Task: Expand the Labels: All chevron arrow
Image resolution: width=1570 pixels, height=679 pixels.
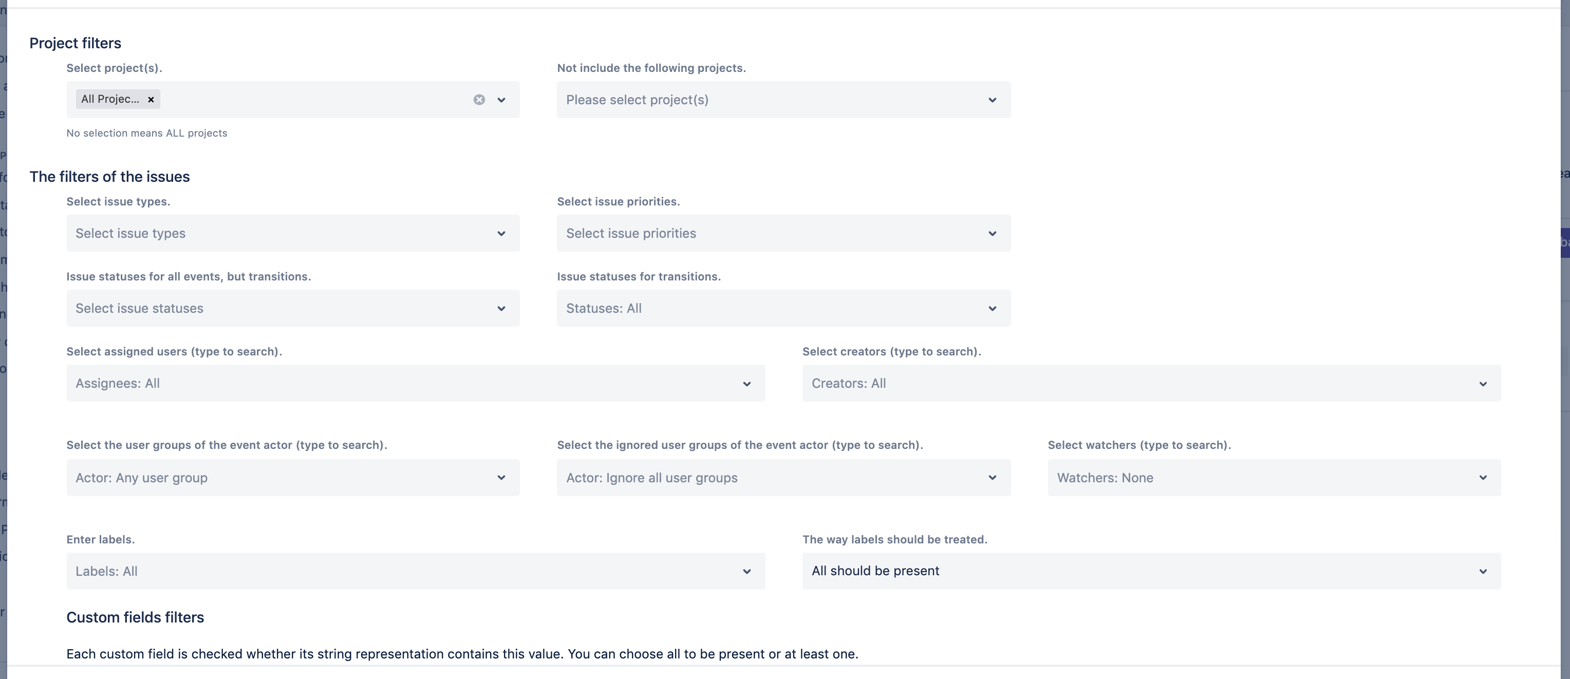Action: [x=746, y=571]
